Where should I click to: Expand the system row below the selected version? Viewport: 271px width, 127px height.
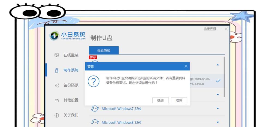pyautogui.click(x=218, y=95)
